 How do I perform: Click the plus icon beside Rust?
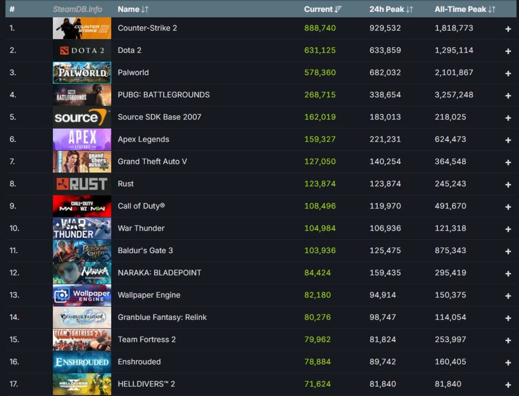(x=508, y=184)
